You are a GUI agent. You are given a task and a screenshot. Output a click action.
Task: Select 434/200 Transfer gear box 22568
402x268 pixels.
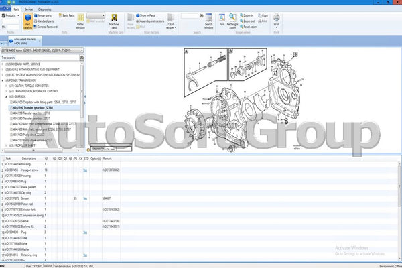click(x=33, y=108)
